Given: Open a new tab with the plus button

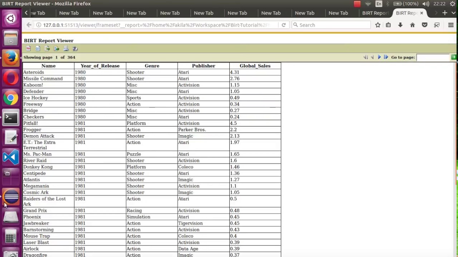Looking at the screenshot, I should [445, 13].
